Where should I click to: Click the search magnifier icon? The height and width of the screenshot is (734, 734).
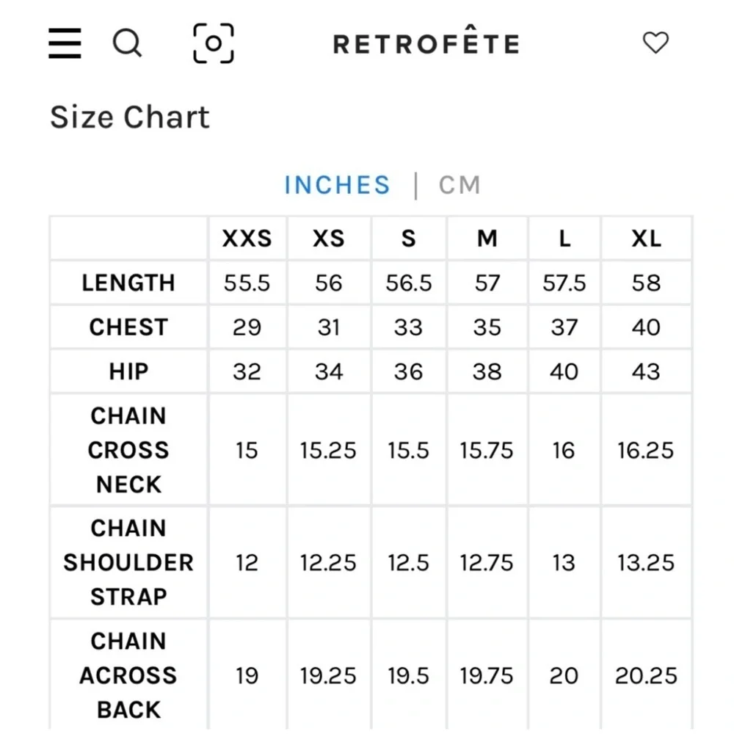pyautogui.click(x=127, y=43)
